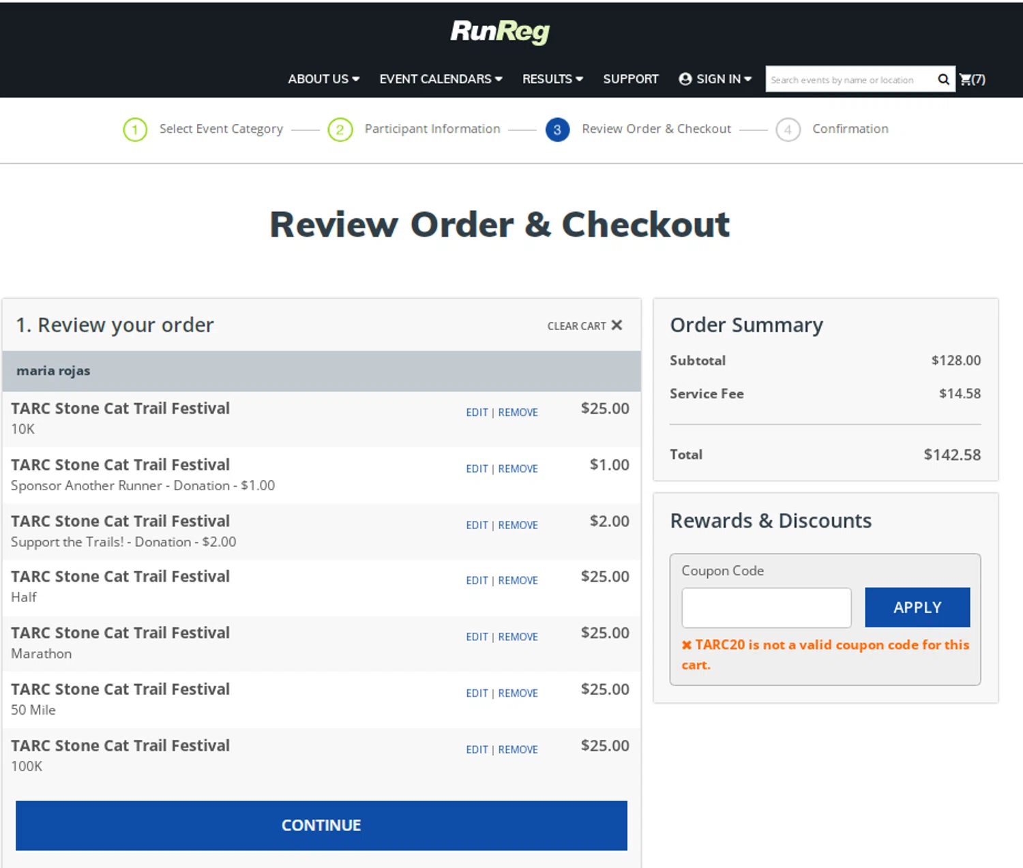
Task: Remove the Sponsor Another Runner donation
Action: 518,469
